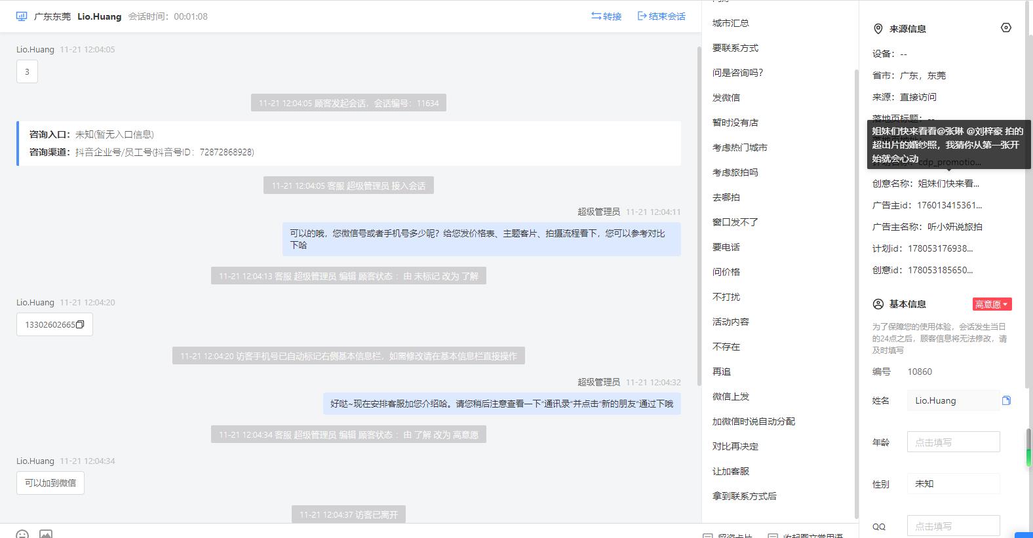This screenshot has height=538, width=1033.
Task: Select quick reply 问是咨询吗?
Action: click(737, 73)
